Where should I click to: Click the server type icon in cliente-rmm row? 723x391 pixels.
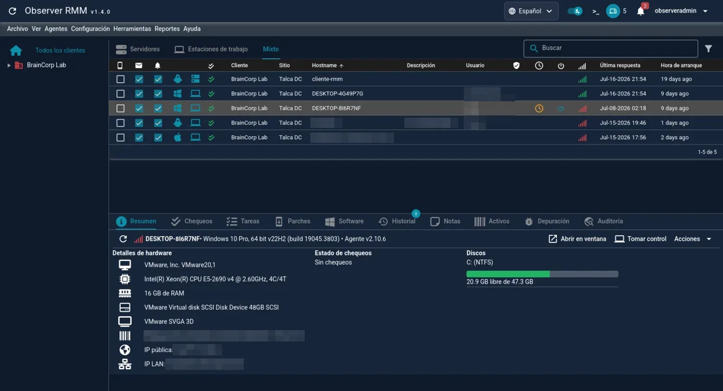(195, 79)
